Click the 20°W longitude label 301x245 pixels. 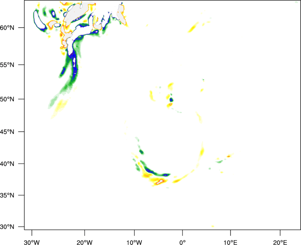(85, 242)
